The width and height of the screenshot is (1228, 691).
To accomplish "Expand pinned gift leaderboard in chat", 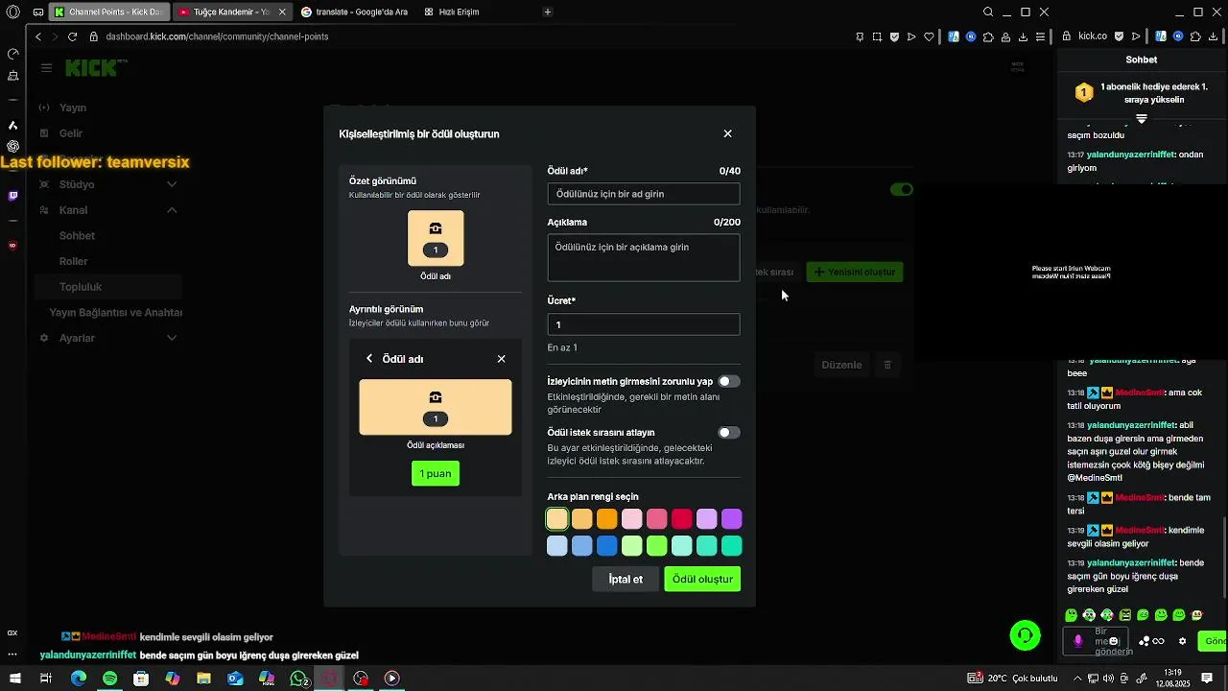I will click(x=1142, y=120).
